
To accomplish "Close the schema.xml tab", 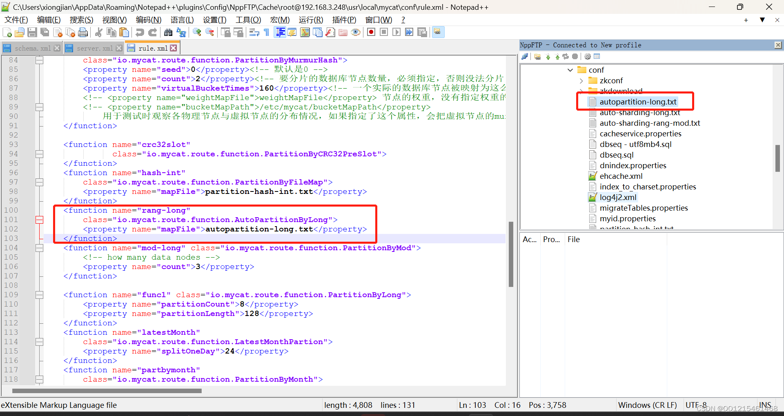I will pos(57,48).
